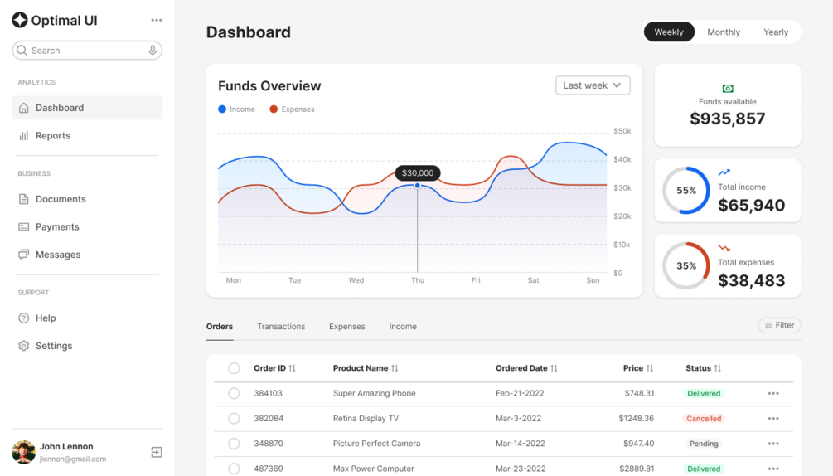
Task: Click the Optimal UI logo icon
Action: tap(20, 20)
